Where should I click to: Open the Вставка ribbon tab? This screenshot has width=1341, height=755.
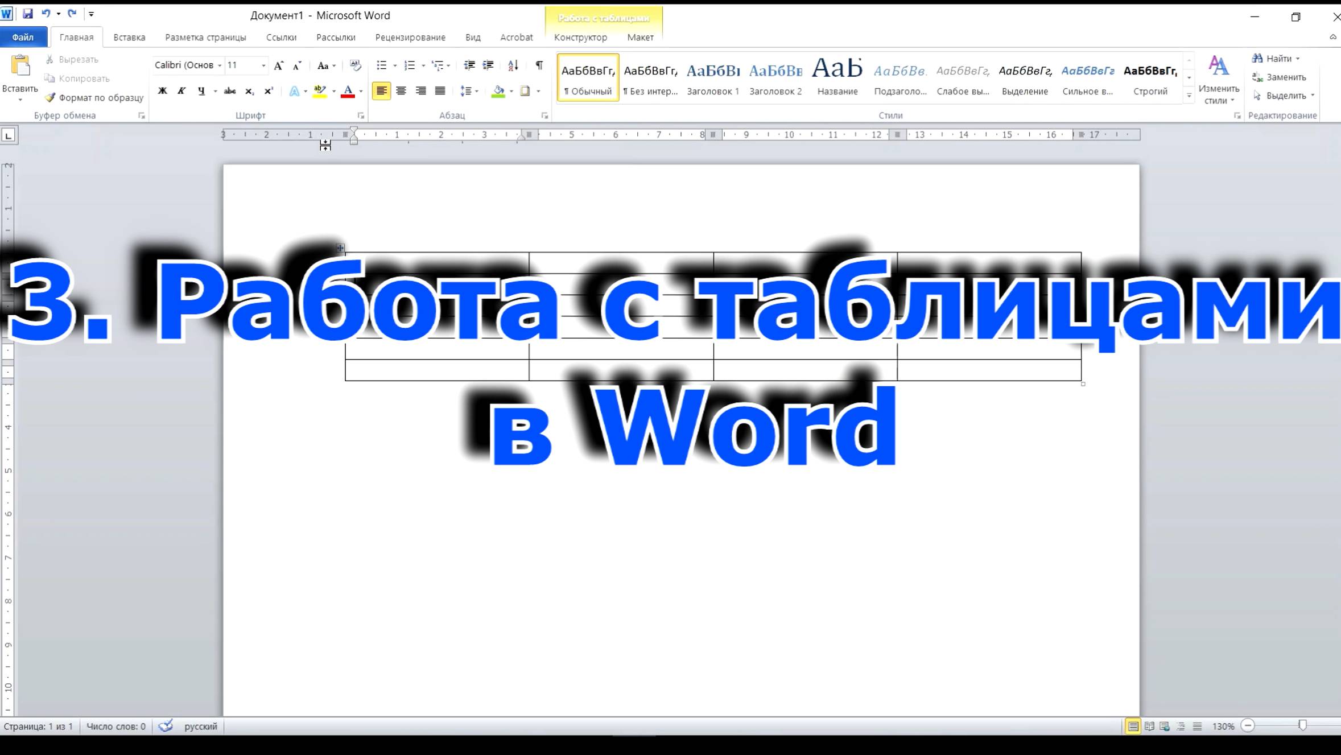pyautogui.click(x=129, y=37)
